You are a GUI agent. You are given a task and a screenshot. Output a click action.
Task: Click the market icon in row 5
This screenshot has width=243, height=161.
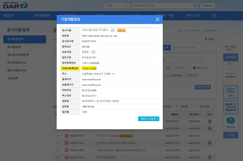pyautogui.click(x=66, y=150)
